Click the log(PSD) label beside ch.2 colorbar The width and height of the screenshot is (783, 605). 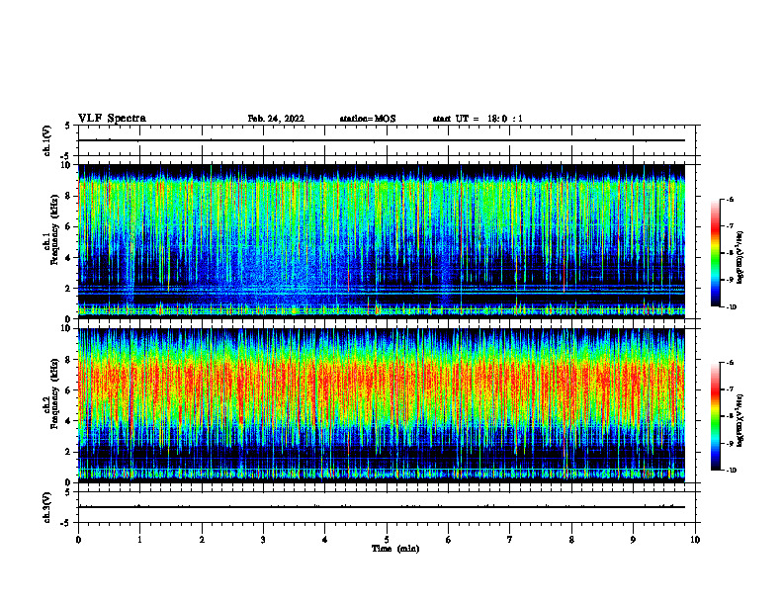[739, 420]
